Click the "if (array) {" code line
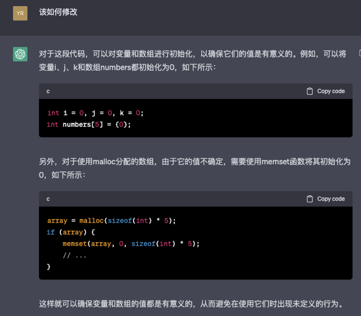Viewport: 361px width, 316px height. tap(71, 232)
